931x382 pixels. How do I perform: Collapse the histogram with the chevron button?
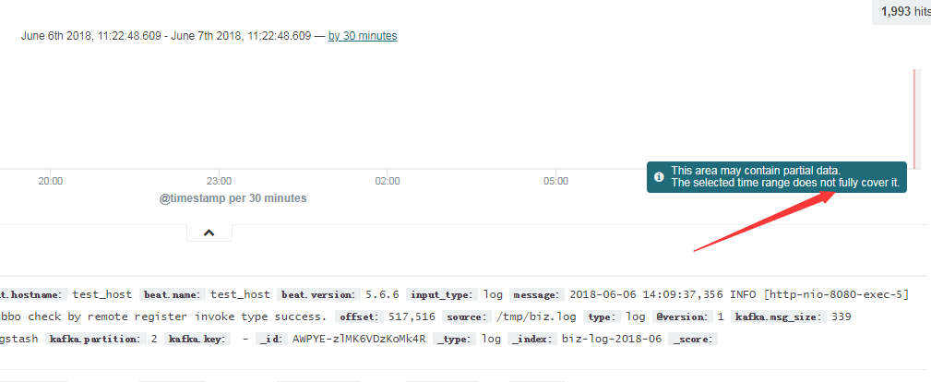(209, 233)
